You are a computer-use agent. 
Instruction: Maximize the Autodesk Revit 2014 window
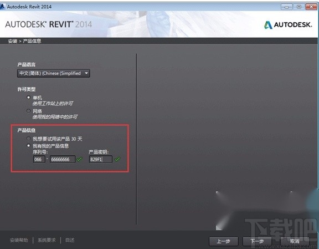pos(299,7)
